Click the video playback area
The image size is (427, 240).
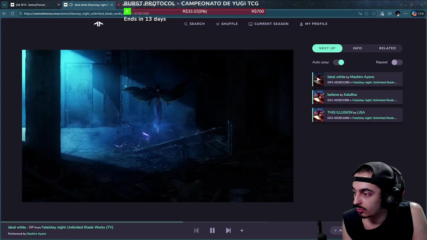point(157,126)
